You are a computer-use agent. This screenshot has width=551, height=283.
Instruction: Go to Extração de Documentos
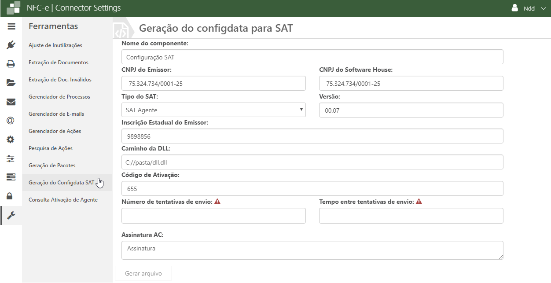[x=58, y=62]
